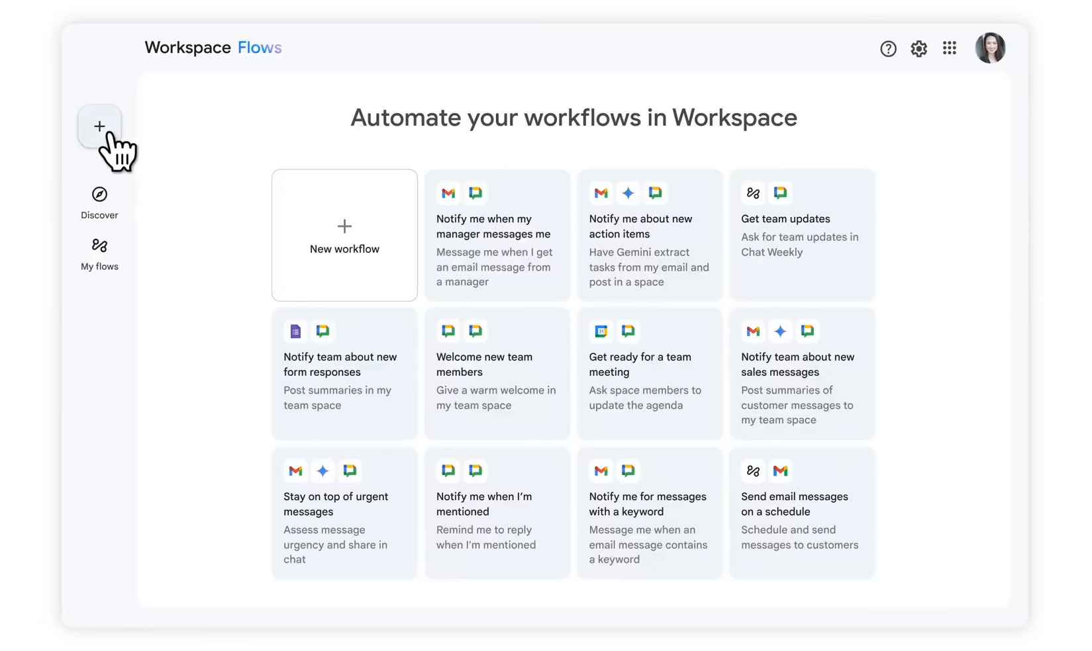Click the Docs icon on form responses card
Screen dimensions: 1092x651
coord(295,331)
